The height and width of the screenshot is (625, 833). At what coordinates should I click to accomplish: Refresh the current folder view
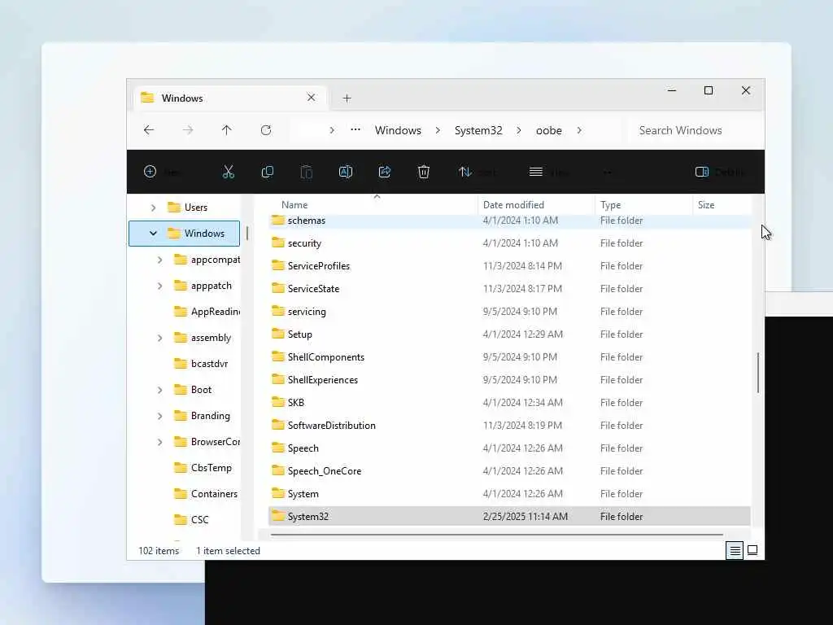click(x=266, y=130)
